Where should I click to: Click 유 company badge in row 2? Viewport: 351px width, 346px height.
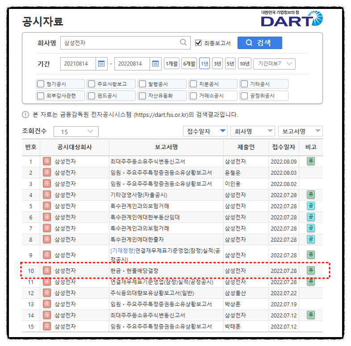point(47,172)
